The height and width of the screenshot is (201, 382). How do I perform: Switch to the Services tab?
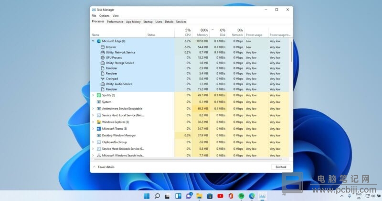pyautogui.click(x=181, y=22)
